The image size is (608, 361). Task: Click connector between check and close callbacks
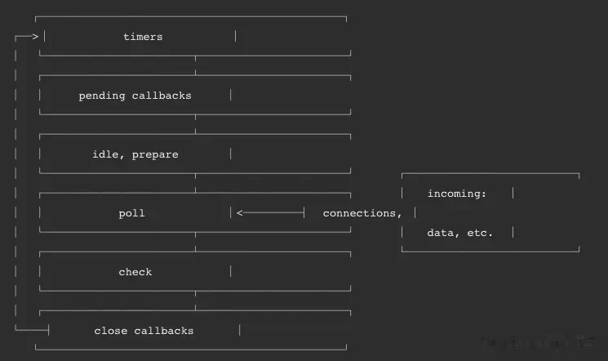(195, 301)
